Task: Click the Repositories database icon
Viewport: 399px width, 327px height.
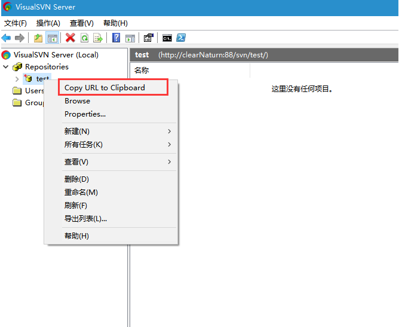Action: tap(17, 67)
